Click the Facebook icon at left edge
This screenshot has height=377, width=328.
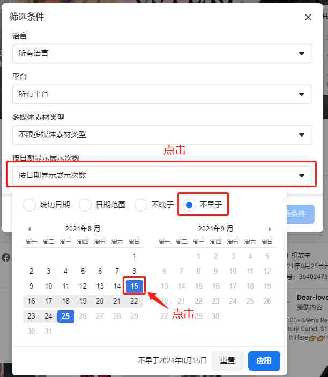click(6, 258)
